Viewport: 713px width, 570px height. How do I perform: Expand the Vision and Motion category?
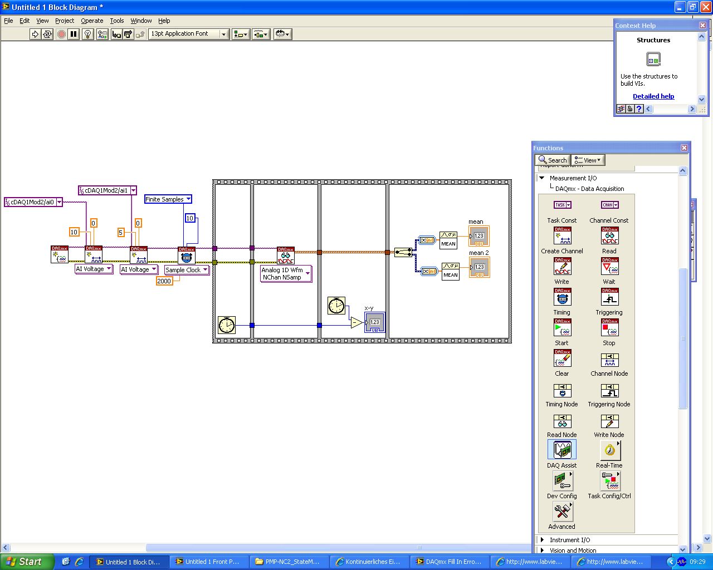point(542,551)
